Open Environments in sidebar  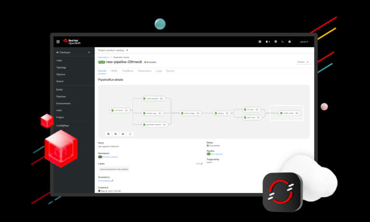pos(63,104)
